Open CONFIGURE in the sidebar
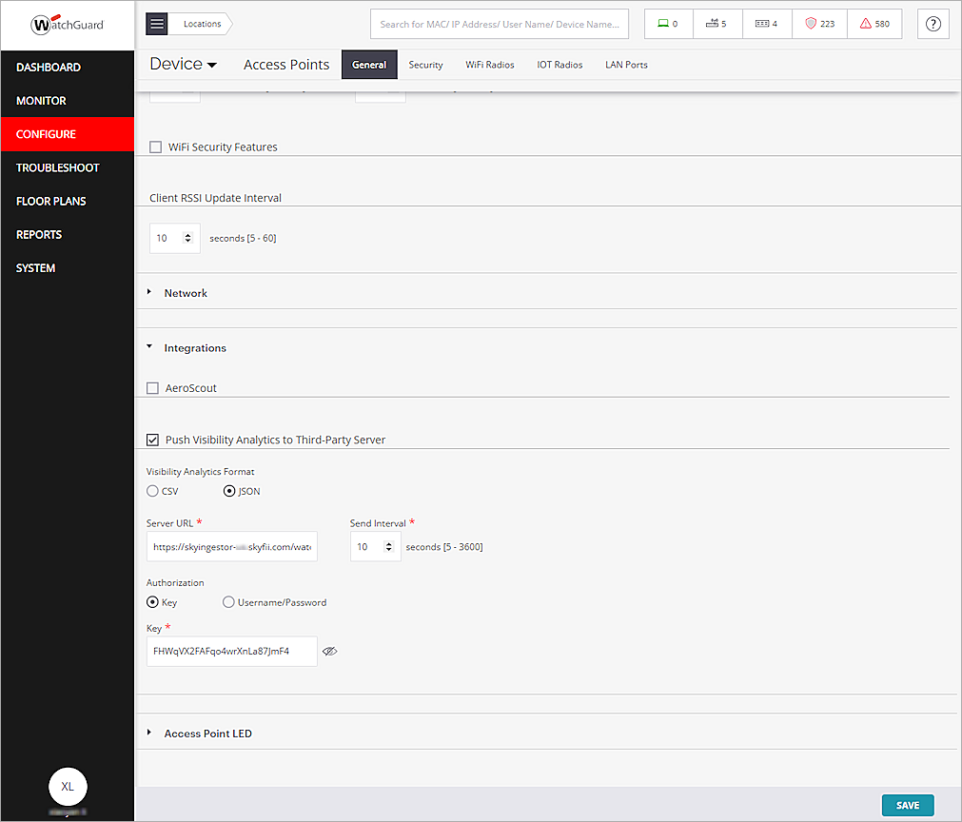962x822 pixels. pos(48,134)
